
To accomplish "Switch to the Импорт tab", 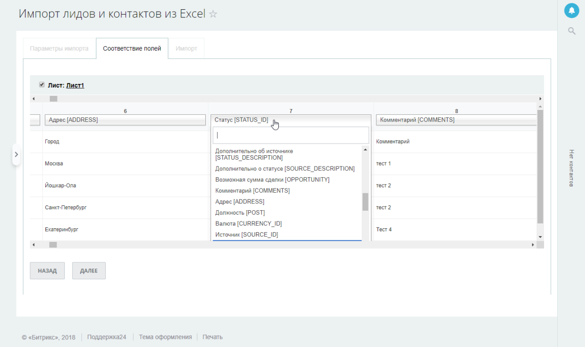I will 186,48.
